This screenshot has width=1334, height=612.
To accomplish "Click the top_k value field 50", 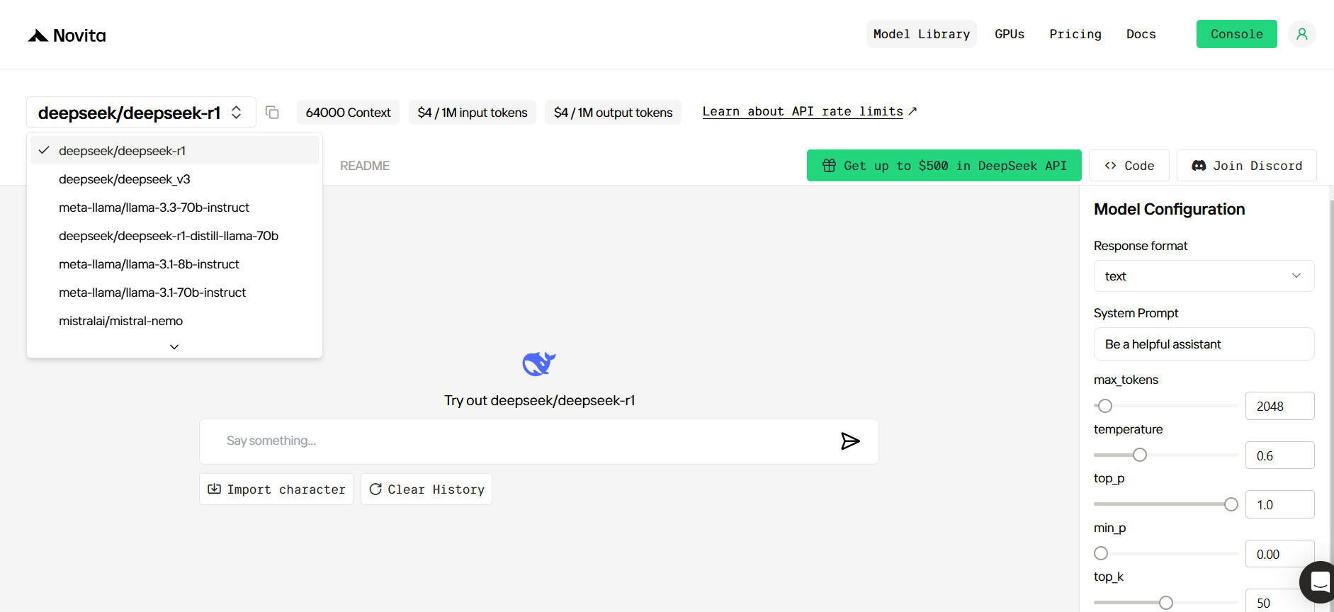I will tap(1279, 601).
